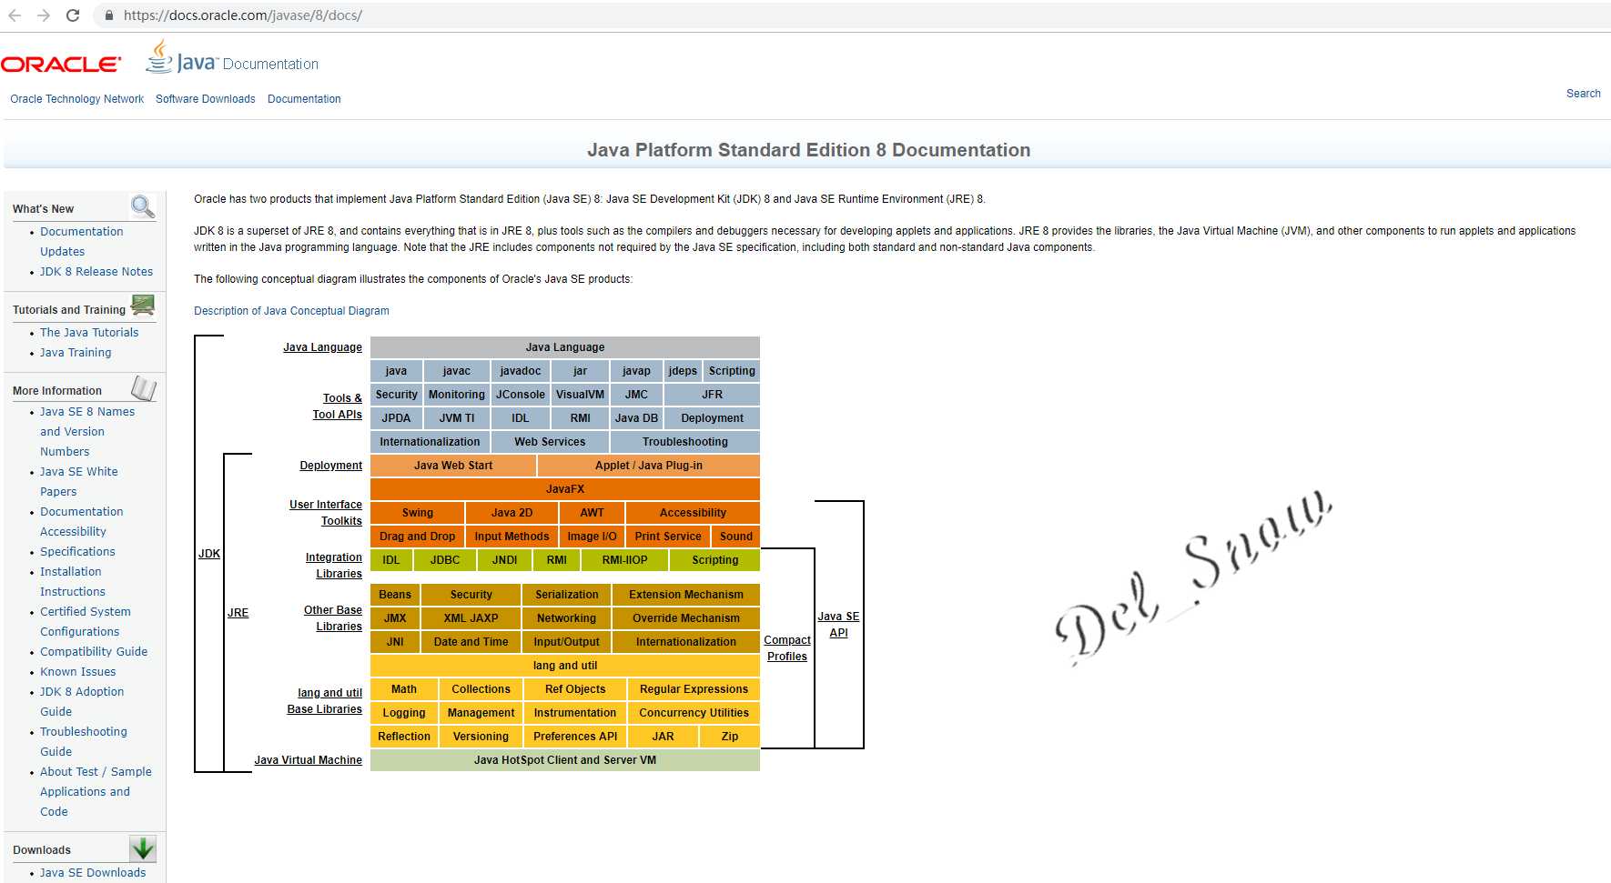Click the Oracle logo

pyautogui.click(x=61, y=65)
